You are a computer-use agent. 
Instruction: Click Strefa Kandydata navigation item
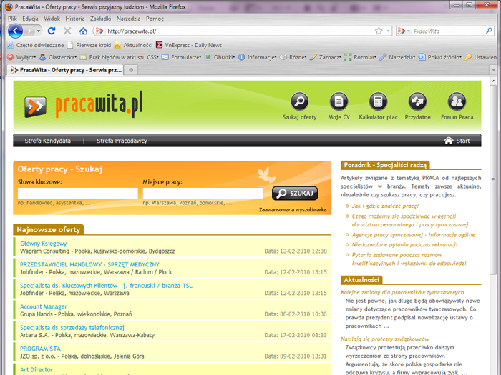pyautogui.click(x=48, y=141)
